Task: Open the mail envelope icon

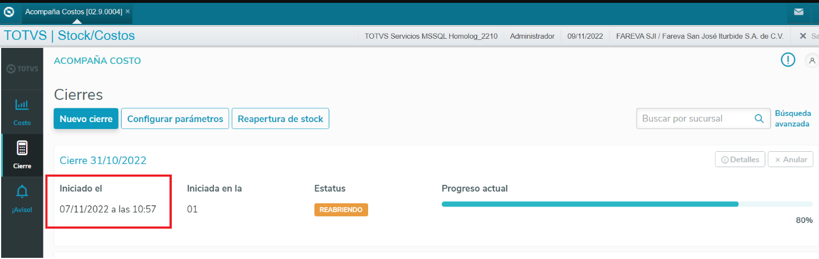Action: [798, 12]
